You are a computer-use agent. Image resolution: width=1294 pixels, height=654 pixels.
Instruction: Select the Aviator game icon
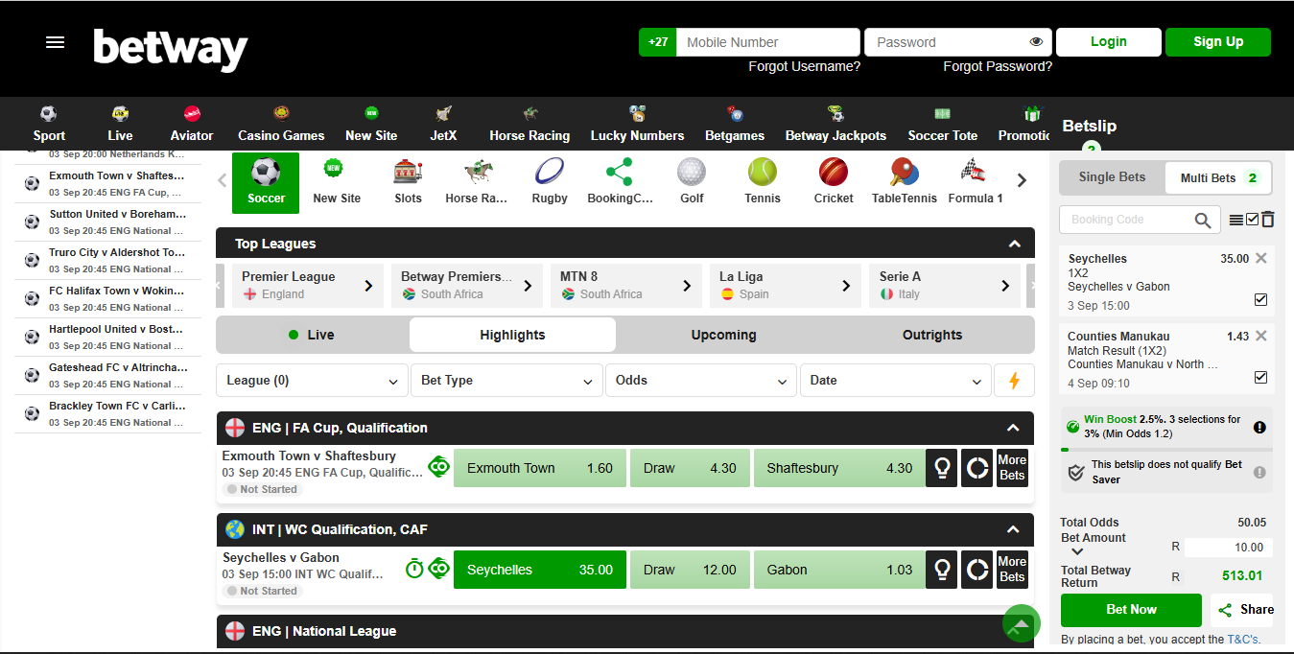tap(191, 122)
